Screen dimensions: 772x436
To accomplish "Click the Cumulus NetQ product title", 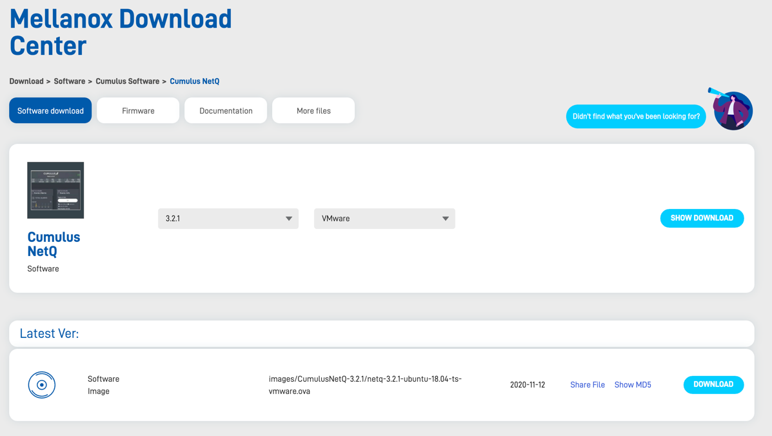I will click(x=54, y=244).
